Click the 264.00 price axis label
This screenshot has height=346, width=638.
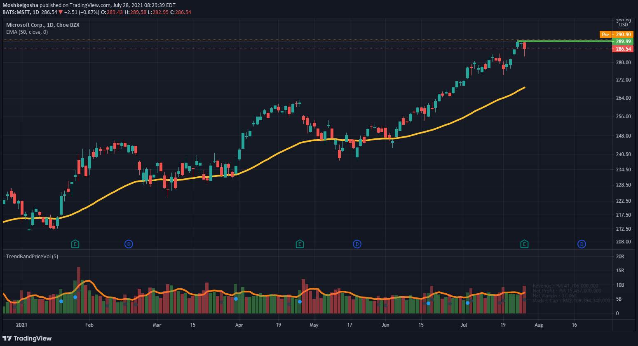coord(623,98)
